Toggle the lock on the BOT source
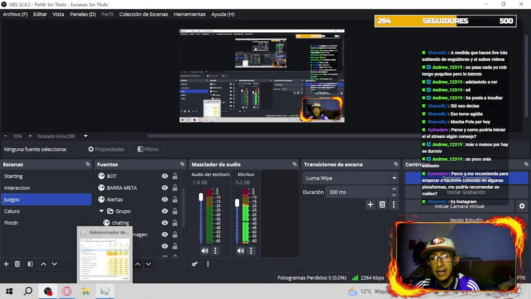Image resolution: width=531 pixels, height=299 pixels. click(175, 176)
